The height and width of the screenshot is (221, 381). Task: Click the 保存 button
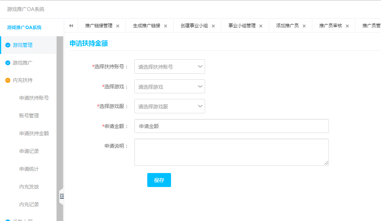pos(159,180)
